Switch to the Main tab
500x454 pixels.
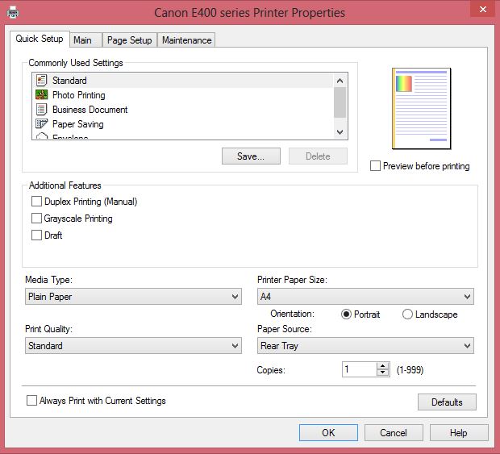pos(85,40)
